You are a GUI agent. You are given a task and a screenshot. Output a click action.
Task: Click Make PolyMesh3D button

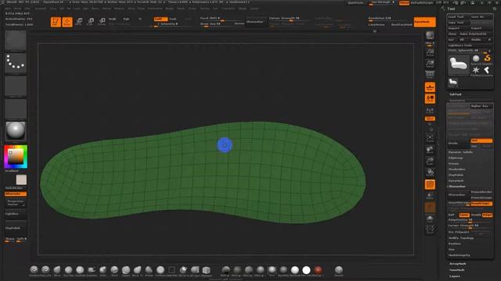point(475,34)
